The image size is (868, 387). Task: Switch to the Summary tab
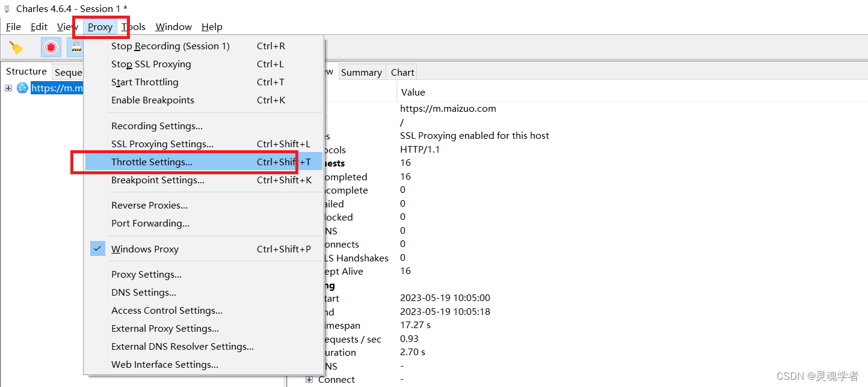[x=361, y=73]
